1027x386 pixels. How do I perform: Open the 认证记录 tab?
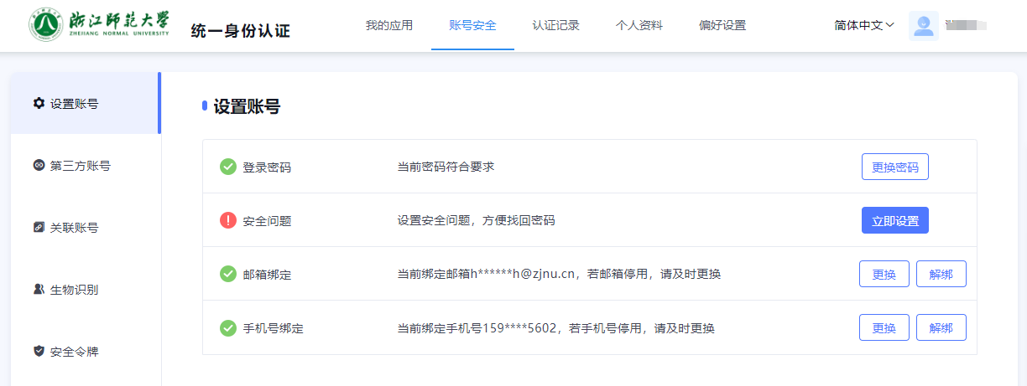555,26
